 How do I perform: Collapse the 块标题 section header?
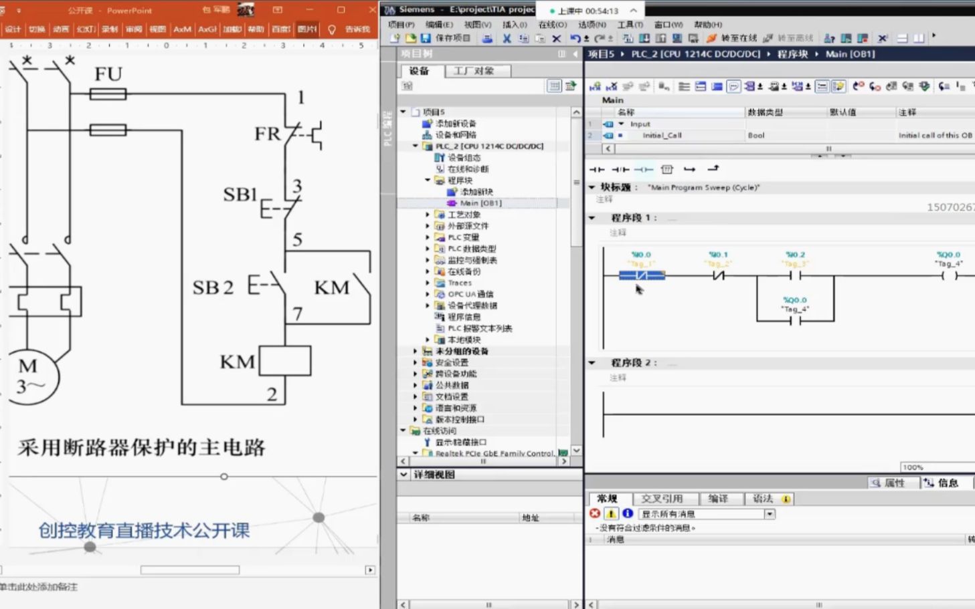click(592, 187)
